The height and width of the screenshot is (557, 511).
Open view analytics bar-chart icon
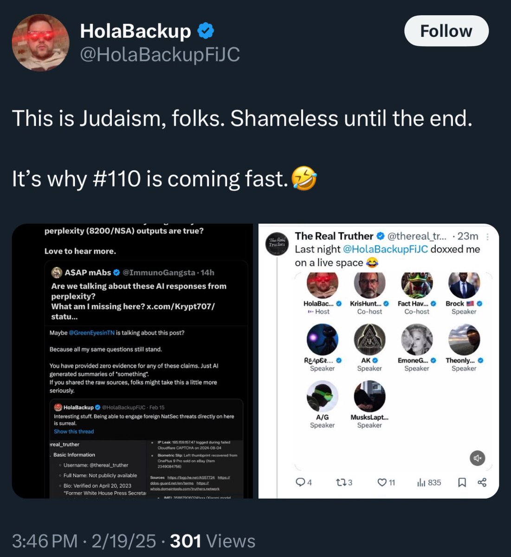click(x=421, y=482)
